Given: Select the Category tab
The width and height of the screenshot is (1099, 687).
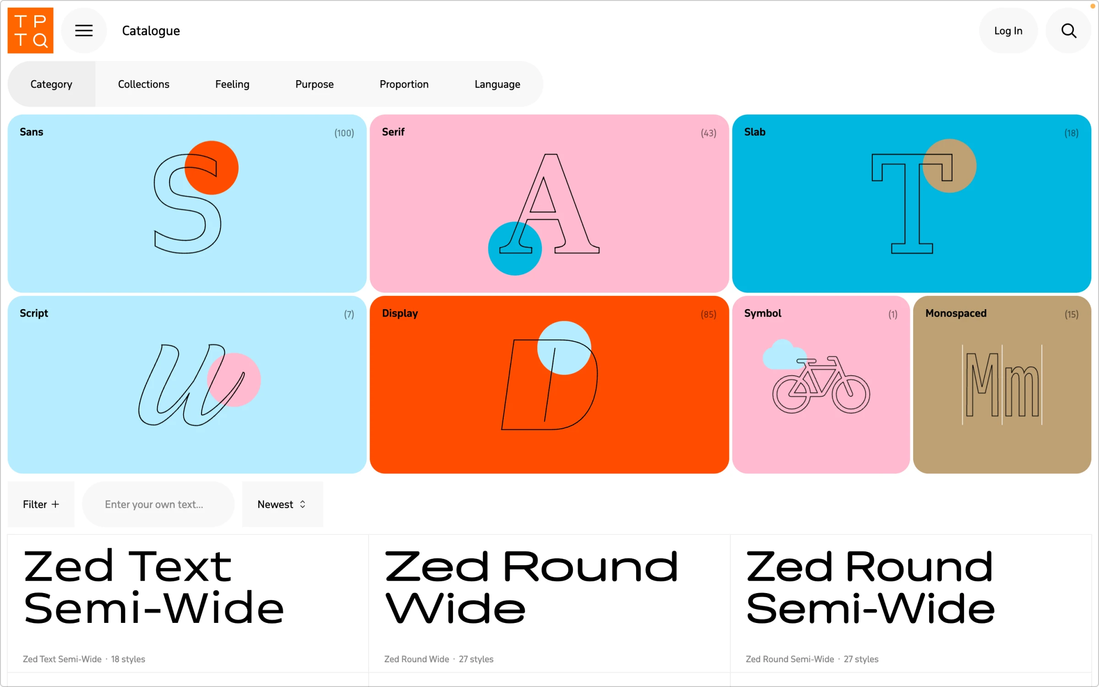Looking at the screenshot, I should (x=51, y=85).
